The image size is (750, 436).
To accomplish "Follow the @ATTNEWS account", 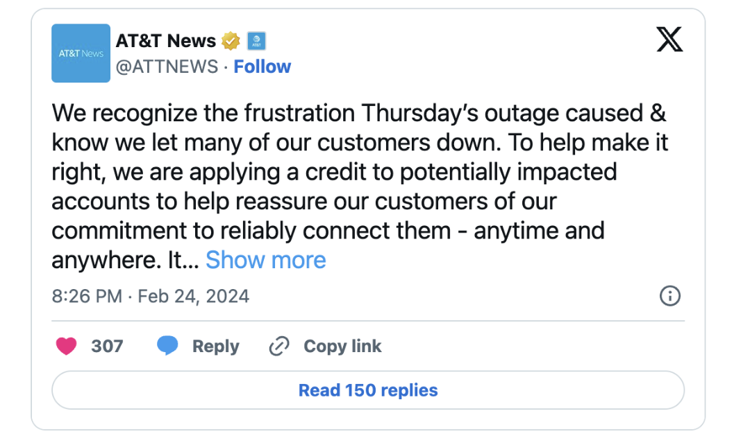I will click(262, 67).
